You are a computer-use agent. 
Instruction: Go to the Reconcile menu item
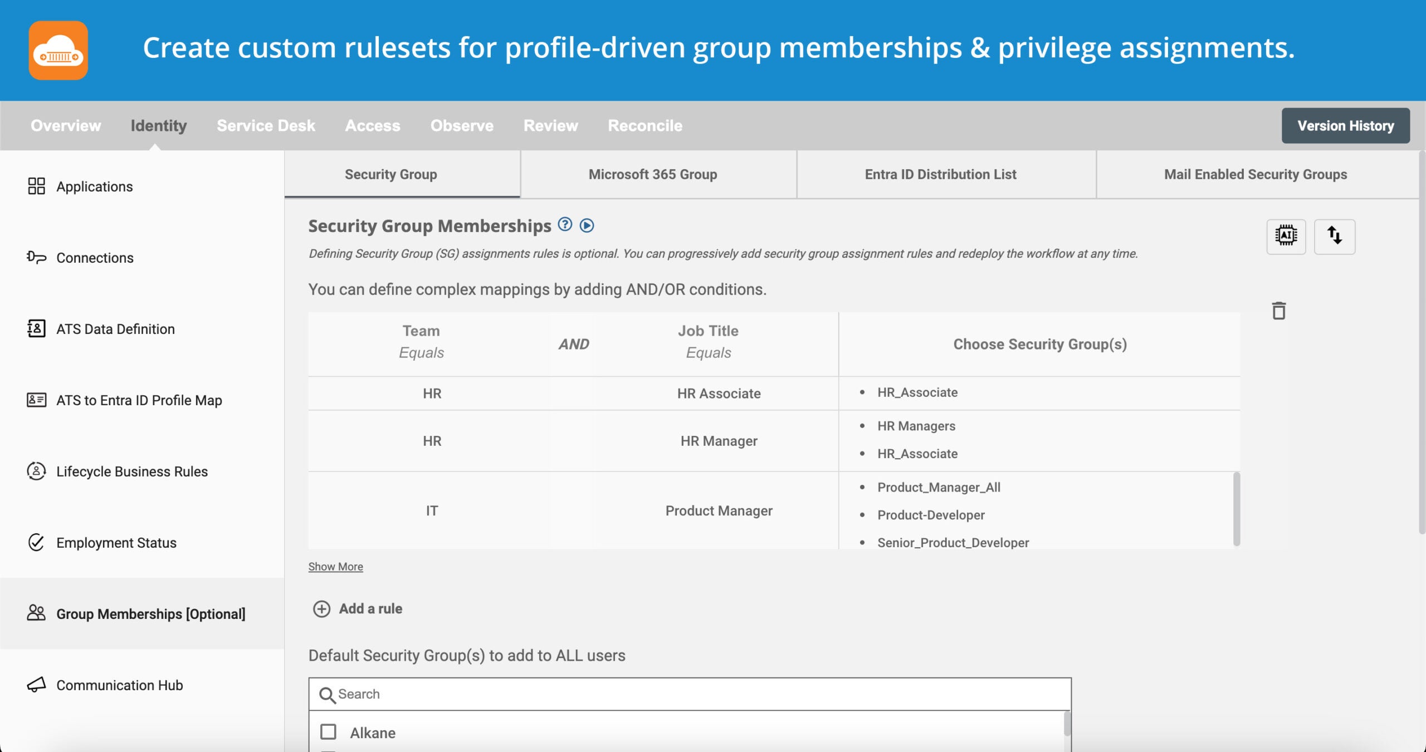tap(644, 126)
